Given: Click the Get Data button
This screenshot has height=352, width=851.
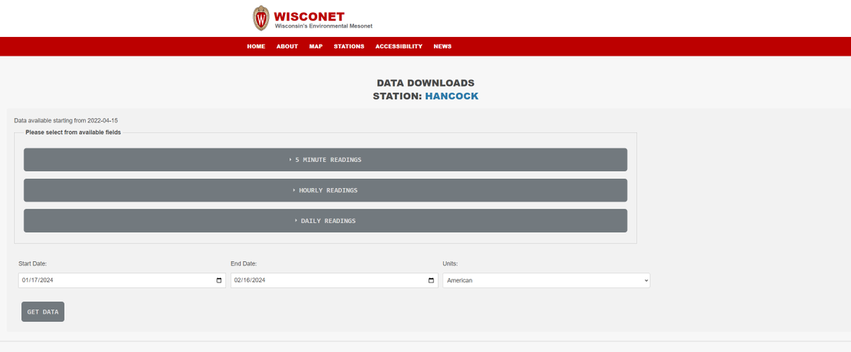Looking at the screenshot, I should [x=43, y=312].
